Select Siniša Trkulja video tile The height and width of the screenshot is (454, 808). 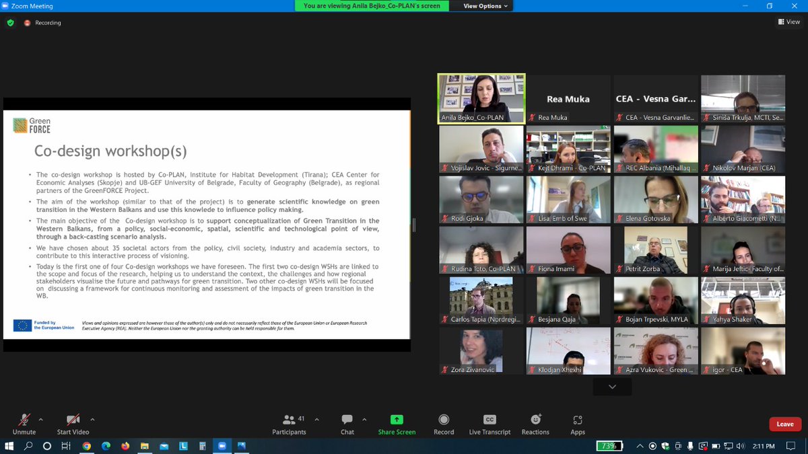(743, 98)
